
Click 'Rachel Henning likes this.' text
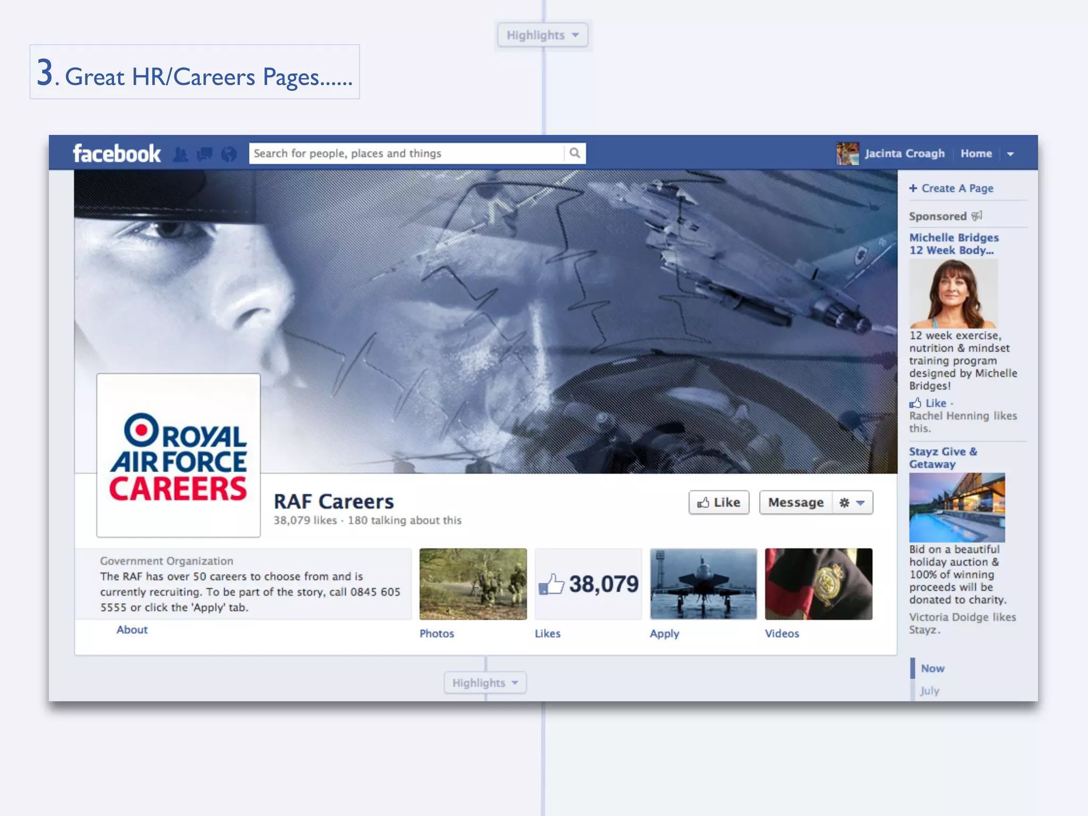(x=963, y=422)
